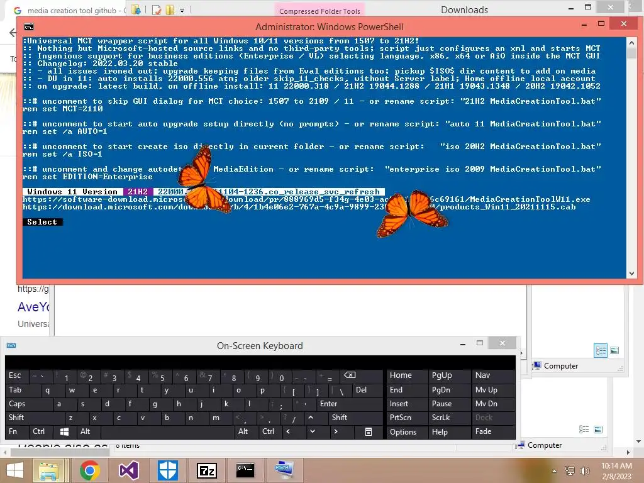Tap the down arrow key on On-Screen Keyboard

coord(313,431)
